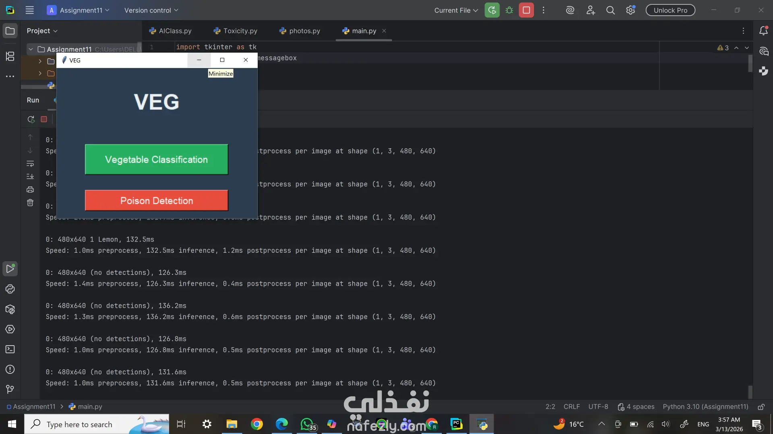Click main.py in the status bar breadcrumb

[85, 407]
